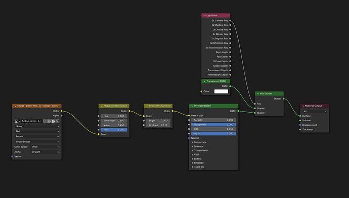Click Material Output Displacement socket
Image resolution: width=349 pixels, height=198 pixels.
(300, 125)
